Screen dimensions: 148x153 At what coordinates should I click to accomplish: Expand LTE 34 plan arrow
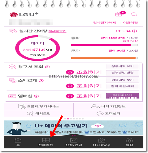(x=134, y=31)
